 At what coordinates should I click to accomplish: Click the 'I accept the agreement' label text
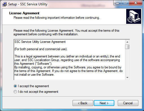coord(33,86)
